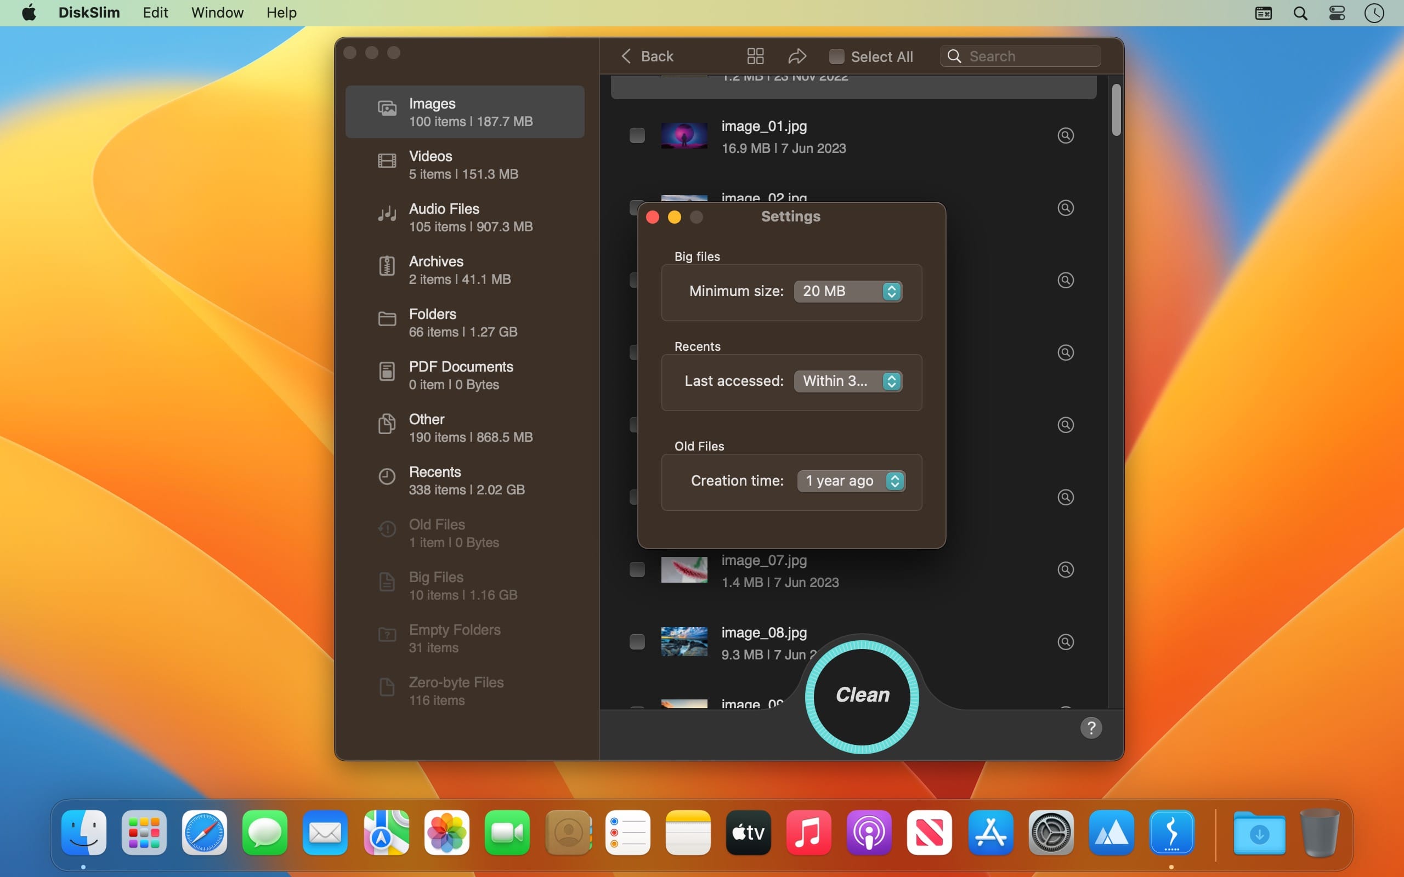Click the magnifier icon for image_08.jpg

click(1065, 642)
